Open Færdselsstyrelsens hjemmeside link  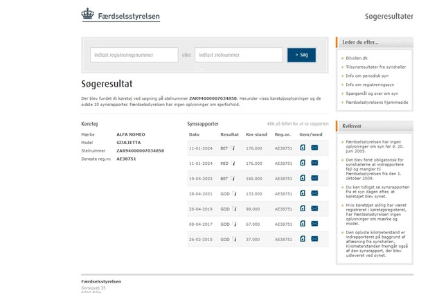377,102
